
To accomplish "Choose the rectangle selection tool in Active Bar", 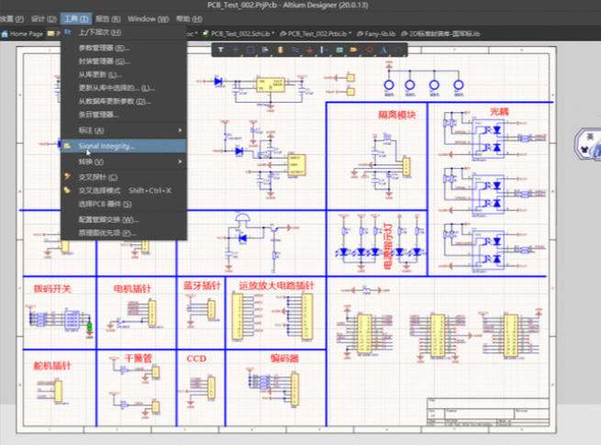I will (x=250, y=50).
